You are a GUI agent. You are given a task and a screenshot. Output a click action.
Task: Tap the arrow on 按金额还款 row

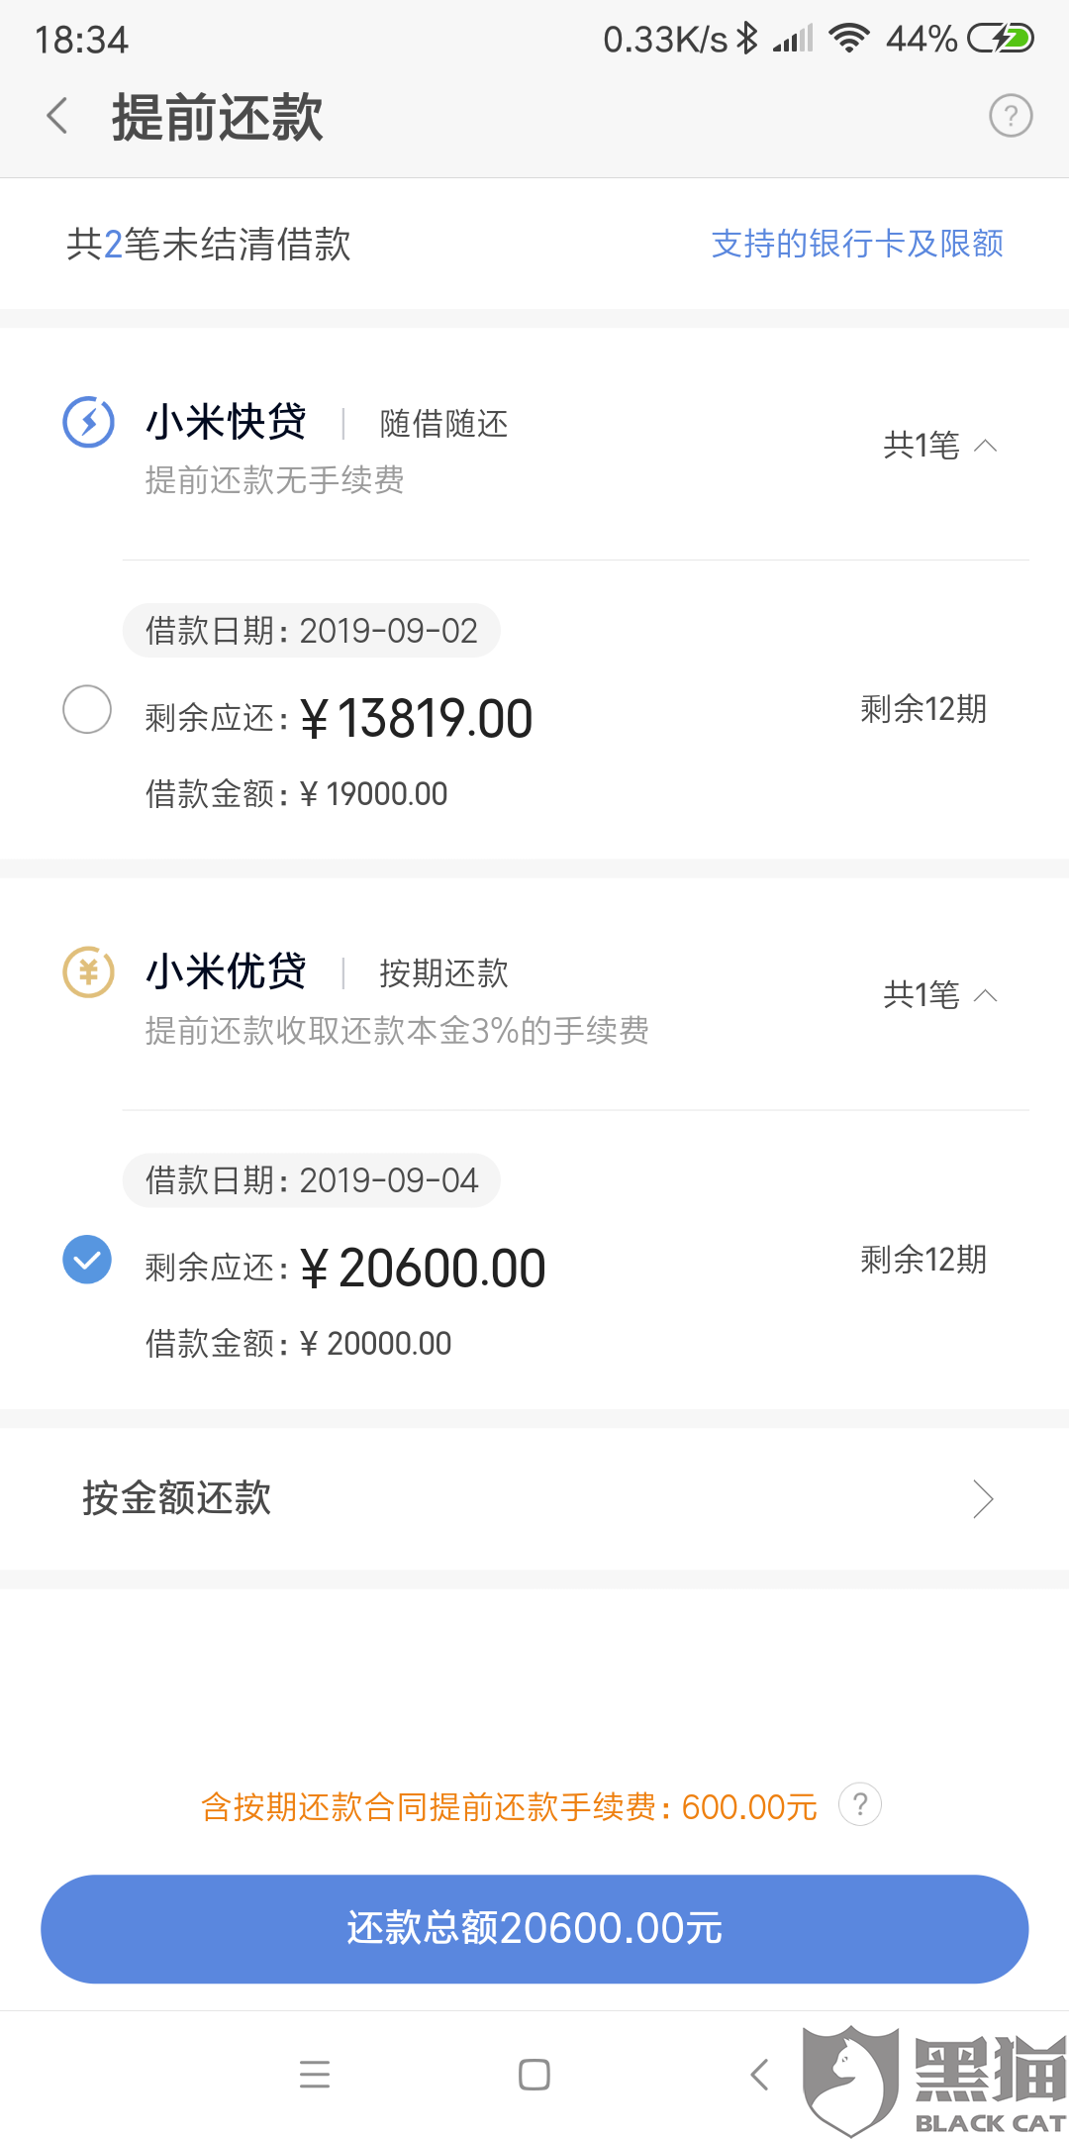click(x=982, y=1499)
